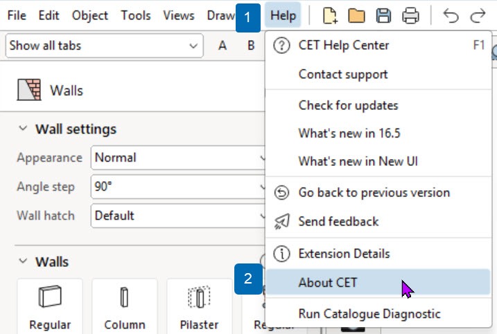Choose Contact support
The width and height of the screenshot is (497, 334).
point(378,74)
